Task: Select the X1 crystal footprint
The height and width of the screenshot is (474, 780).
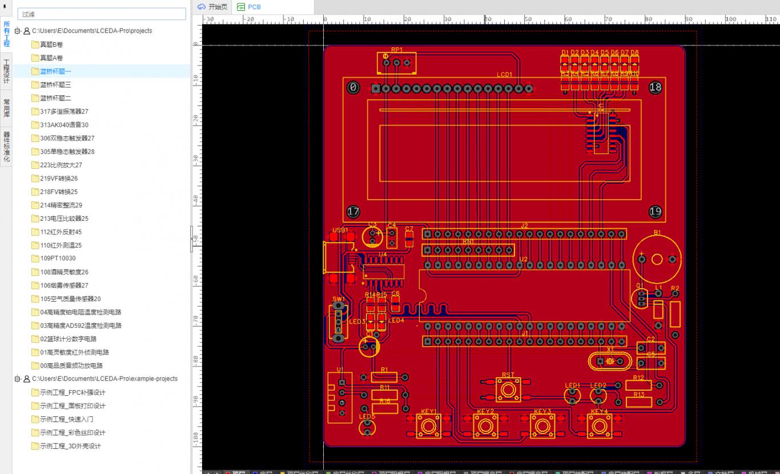Action: (x=610, y=361)
